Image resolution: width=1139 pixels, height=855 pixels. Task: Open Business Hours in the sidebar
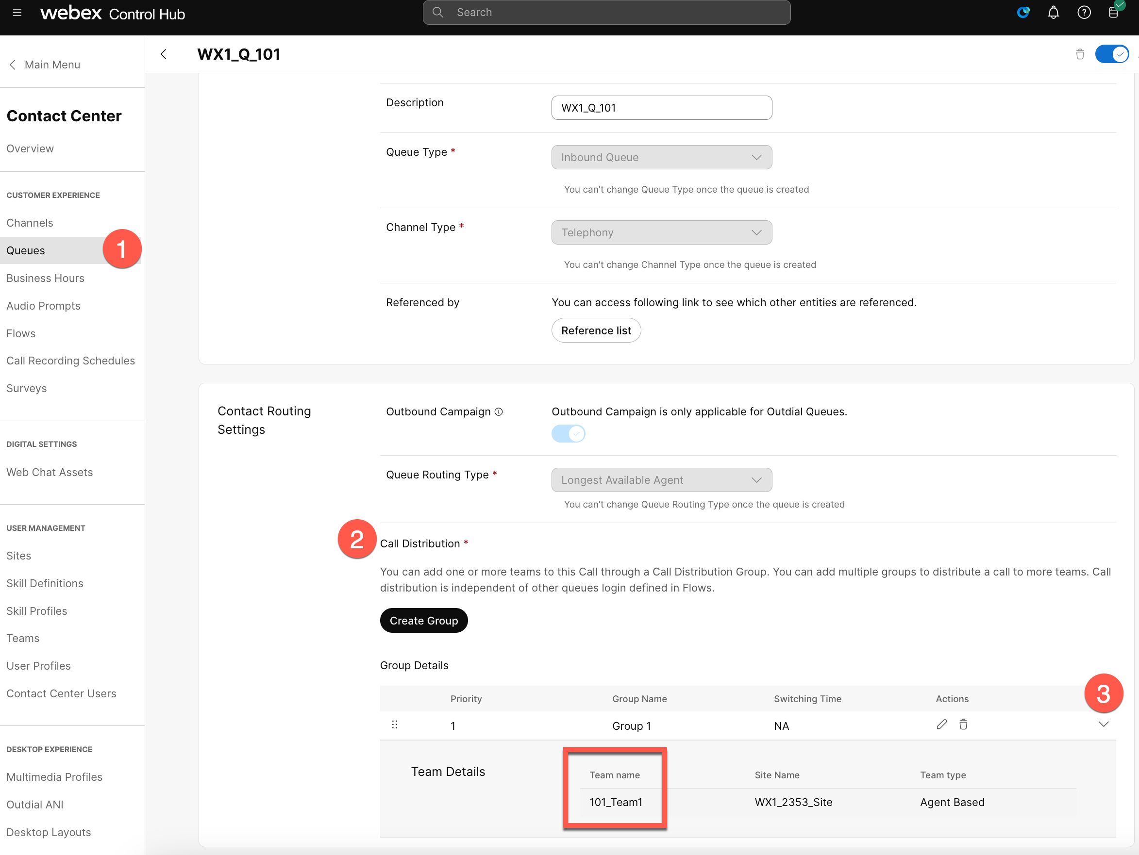click(x=45, y=278)
